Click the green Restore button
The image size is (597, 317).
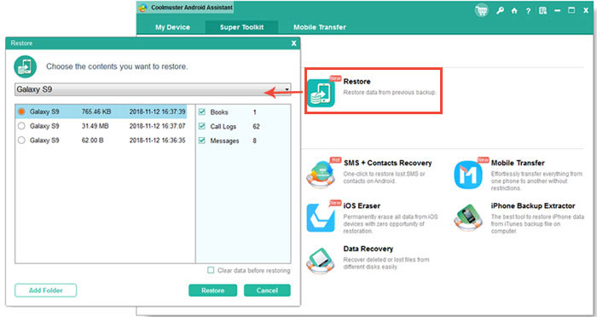coord(213,291)
